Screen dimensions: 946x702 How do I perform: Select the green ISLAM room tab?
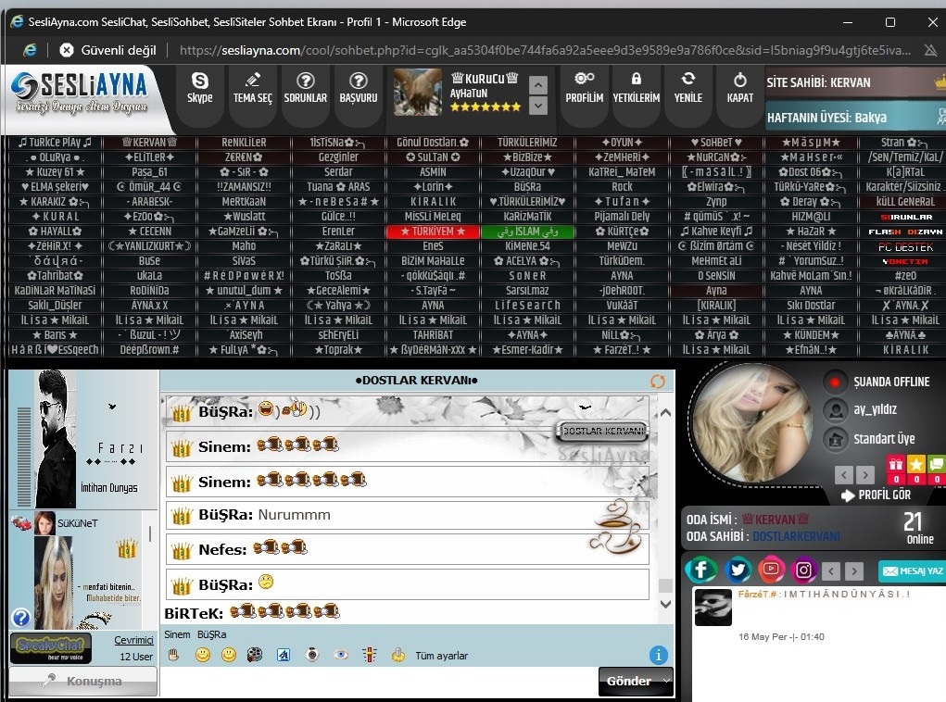click(x=527, y=231)
